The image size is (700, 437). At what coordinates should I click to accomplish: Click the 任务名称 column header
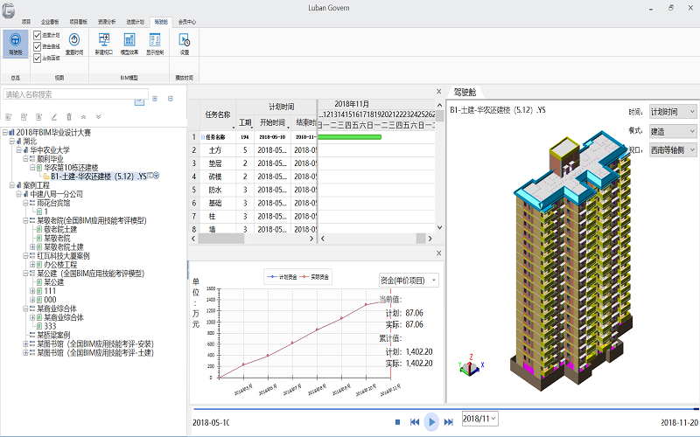point(217,114)
